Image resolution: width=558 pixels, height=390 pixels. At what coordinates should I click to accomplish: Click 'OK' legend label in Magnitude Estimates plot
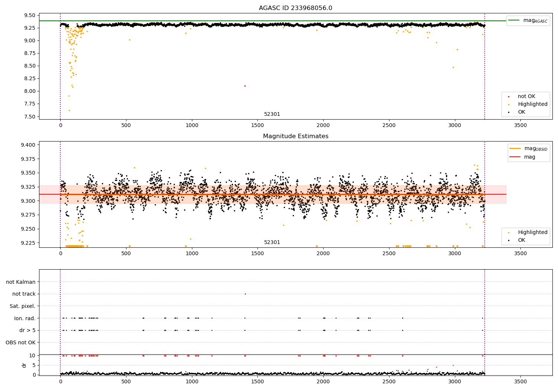(x=522, y=240)
